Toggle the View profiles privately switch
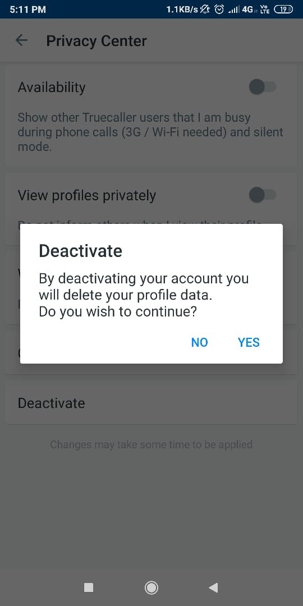 (x=263, y=195)
